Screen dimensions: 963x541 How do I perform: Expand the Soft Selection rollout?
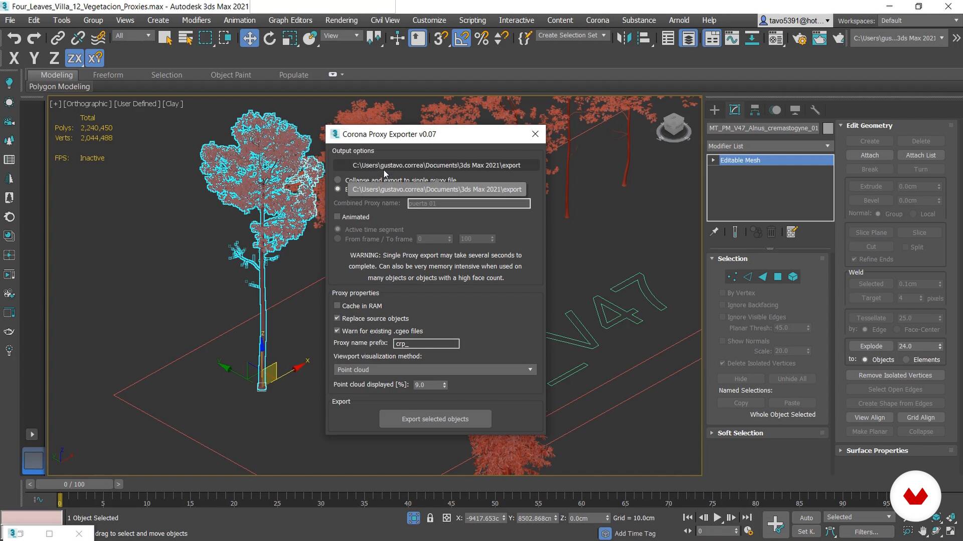pos(740,433)
